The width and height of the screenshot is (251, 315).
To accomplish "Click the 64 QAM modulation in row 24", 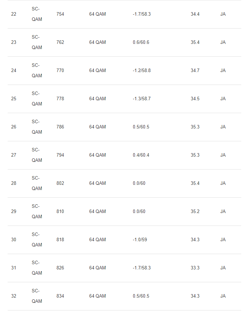I will [97, 71].
